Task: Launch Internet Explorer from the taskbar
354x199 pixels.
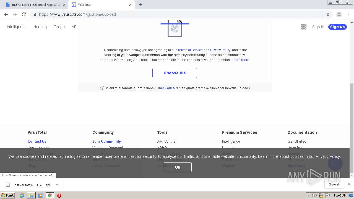Action: tap(22, 195)
